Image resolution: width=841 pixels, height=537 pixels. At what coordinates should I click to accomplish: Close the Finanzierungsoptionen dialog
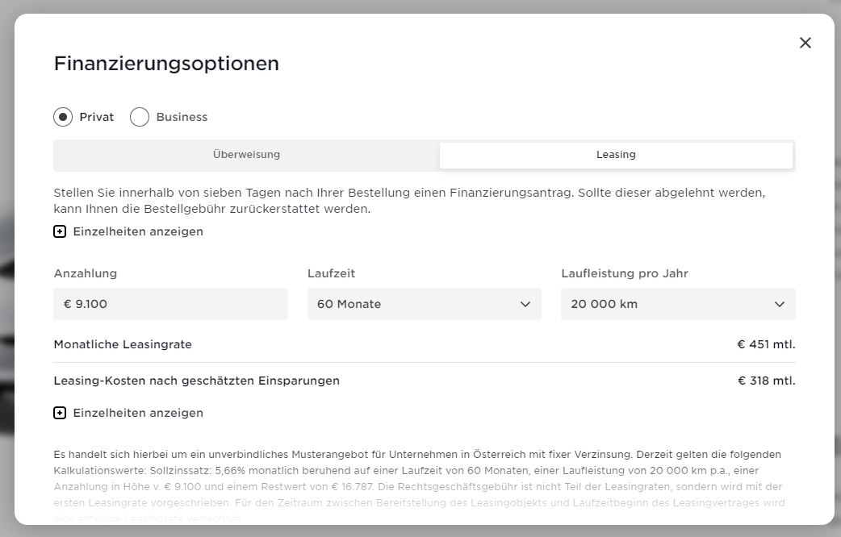pos(805,43)
